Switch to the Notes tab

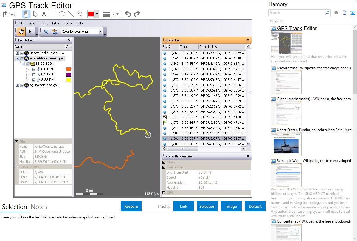[39, 207]
